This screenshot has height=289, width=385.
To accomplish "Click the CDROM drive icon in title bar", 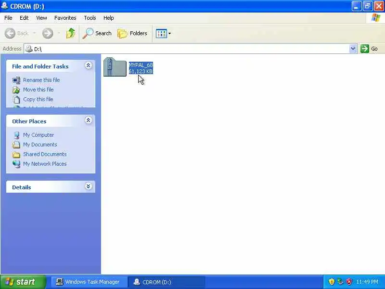I will pyautogui.click(x=5, y=6).
